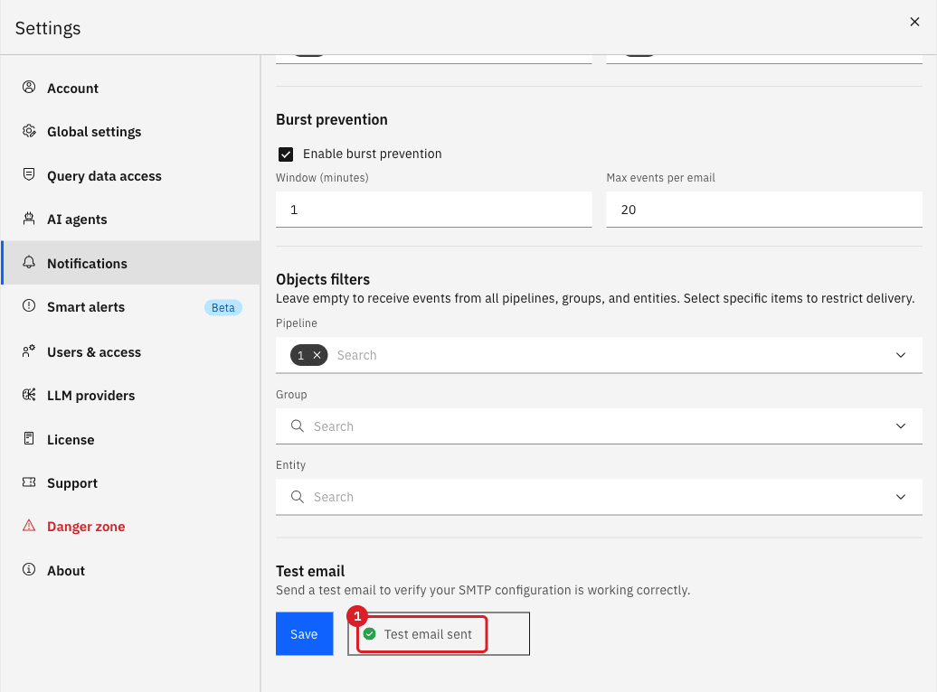
Task: Click the green check icon beside Test email sent
Action: (369, 633)
